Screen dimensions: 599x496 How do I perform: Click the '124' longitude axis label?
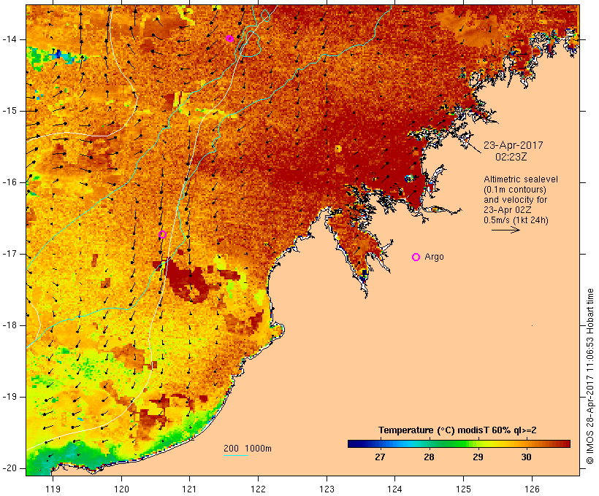click(394, 489)
